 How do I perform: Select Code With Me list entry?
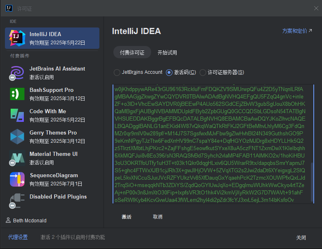point(52,115)
